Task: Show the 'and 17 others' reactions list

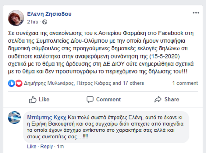Action: (x=128, y=83)
